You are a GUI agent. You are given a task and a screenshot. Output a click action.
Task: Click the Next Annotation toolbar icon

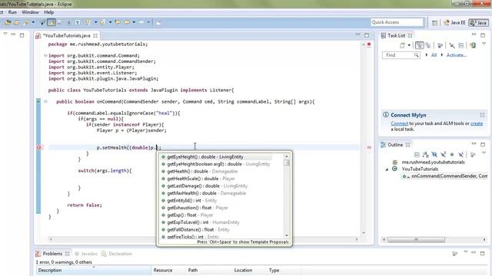pos(88,22)
